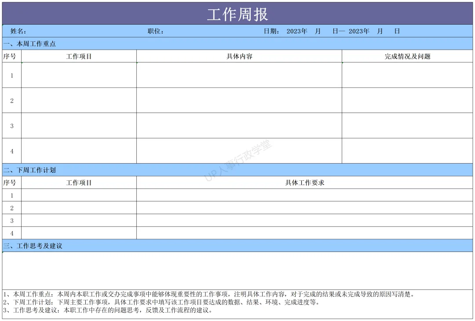Click the 二、下周工作计划 section header
475x321 pixels.
[x=237, y=170]
